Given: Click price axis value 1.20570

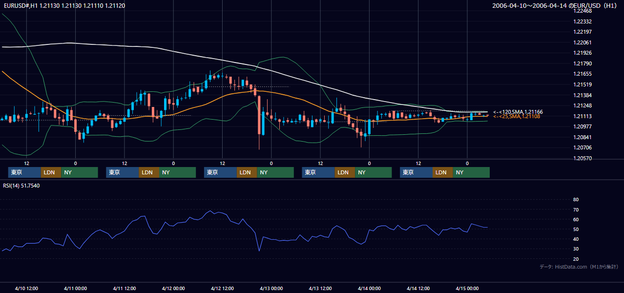Looking at the screenshot, I should tap(582, 158).
